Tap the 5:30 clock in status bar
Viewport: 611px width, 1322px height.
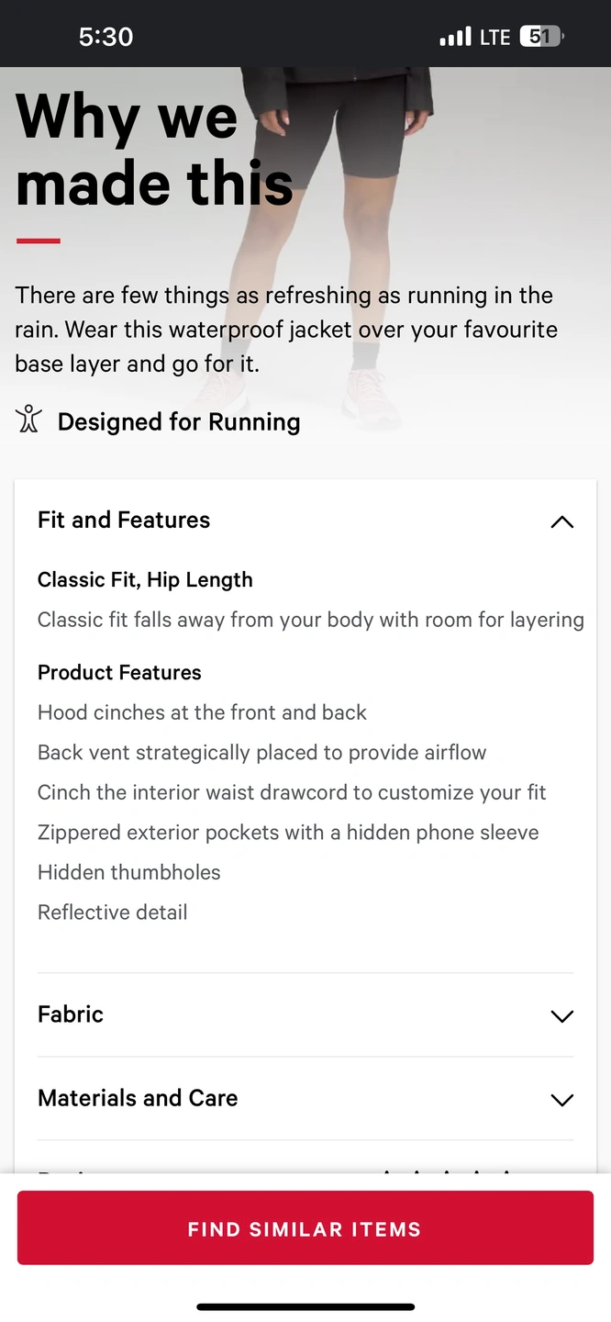pos(106,37)
